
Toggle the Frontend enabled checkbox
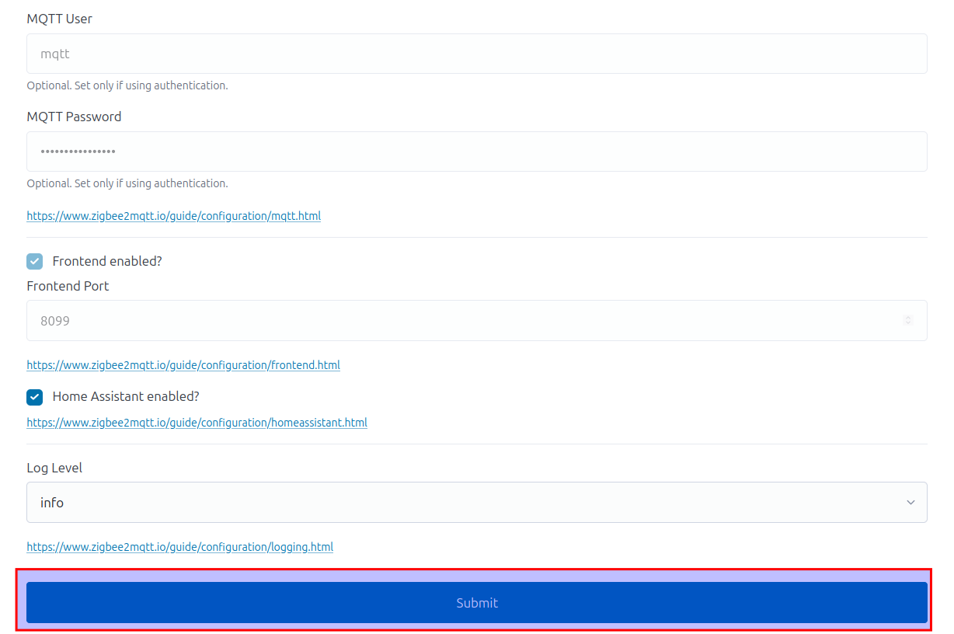click(35, 262)
